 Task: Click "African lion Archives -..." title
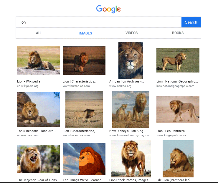[x=126, y=81]
